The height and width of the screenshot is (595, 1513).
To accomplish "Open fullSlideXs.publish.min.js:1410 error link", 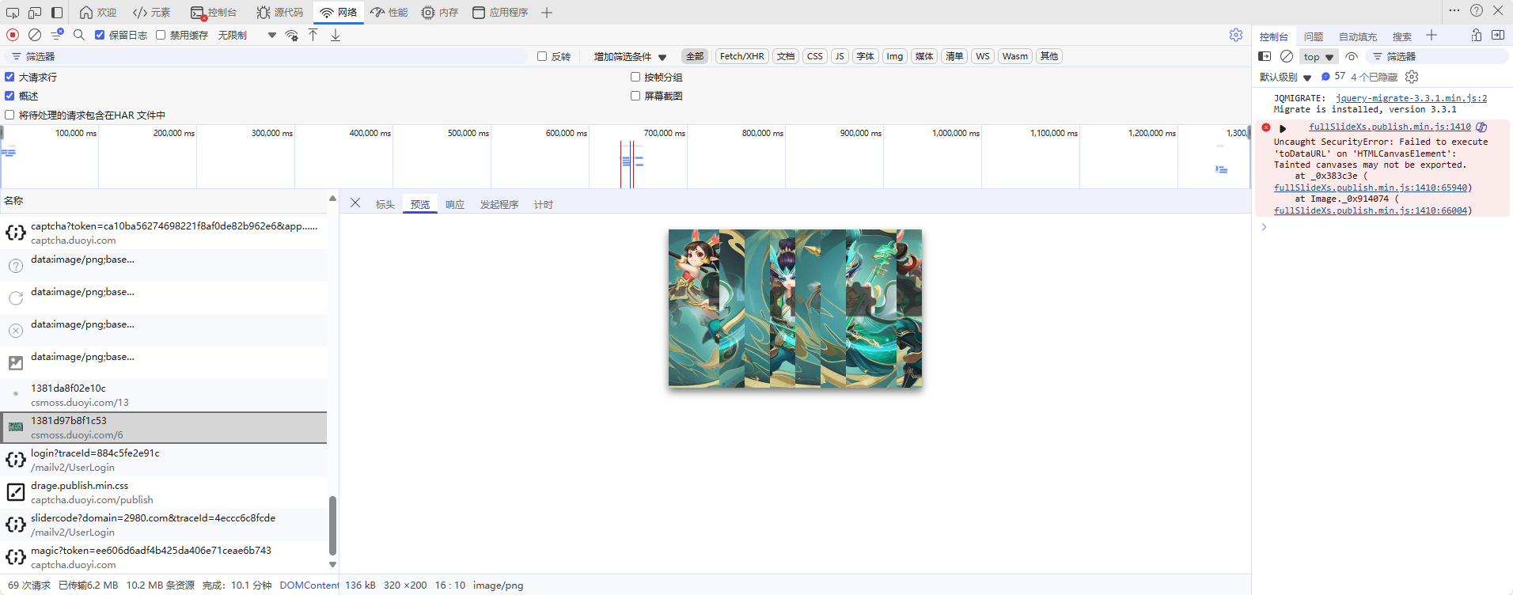I will tap(1390, 127).
